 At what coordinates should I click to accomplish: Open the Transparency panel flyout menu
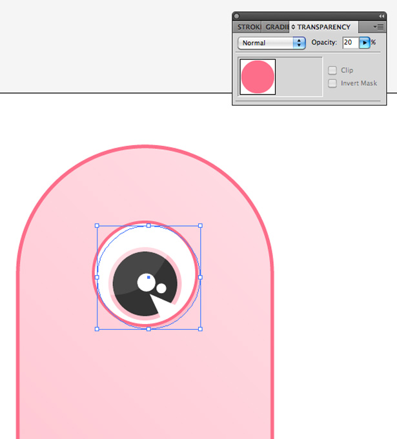tap(378, 27)
